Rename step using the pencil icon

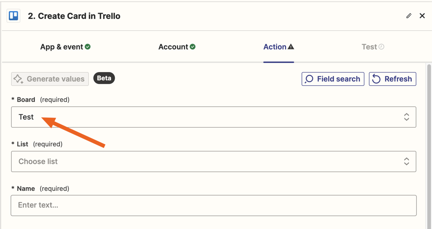point(409,16)
